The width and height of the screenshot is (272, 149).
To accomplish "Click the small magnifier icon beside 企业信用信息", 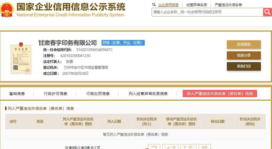I will [154, 5].
